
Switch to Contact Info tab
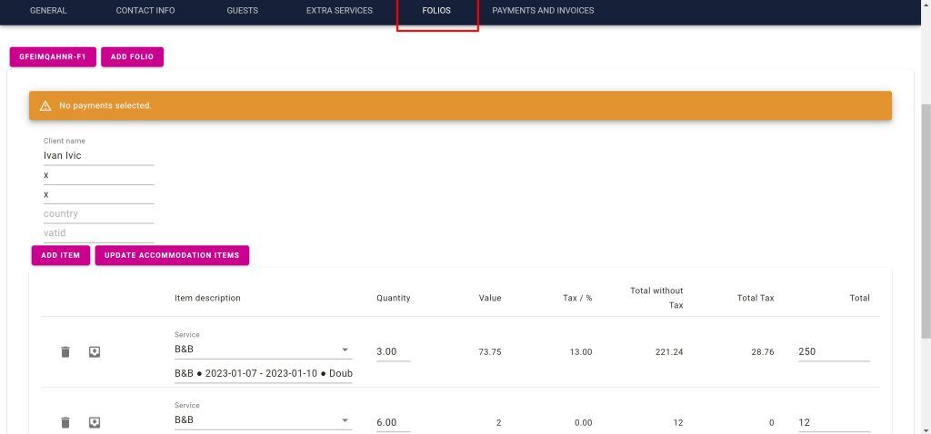145,11
